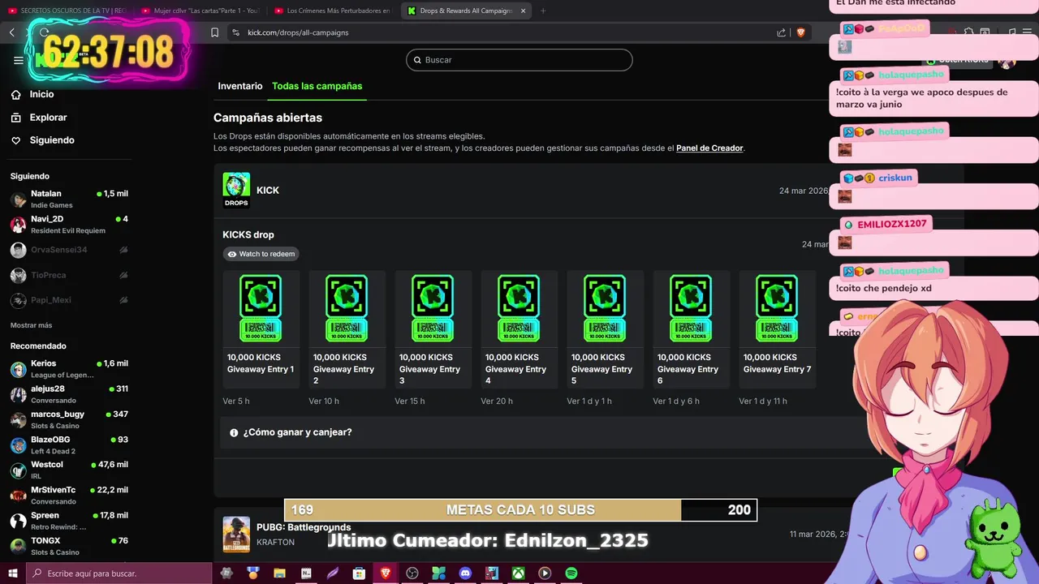The image size is (1039, 584).
Task: Open File Explorer from taskbar
Action: tap(279, 573)
